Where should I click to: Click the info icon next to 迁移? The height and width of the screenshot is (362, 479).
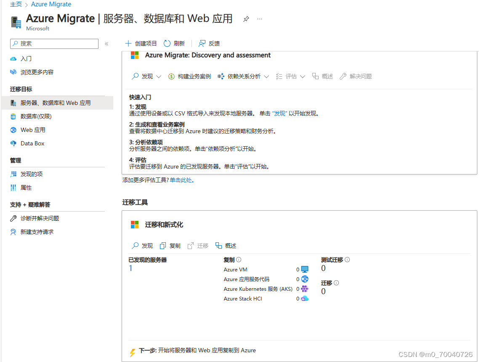coord(336,283)
